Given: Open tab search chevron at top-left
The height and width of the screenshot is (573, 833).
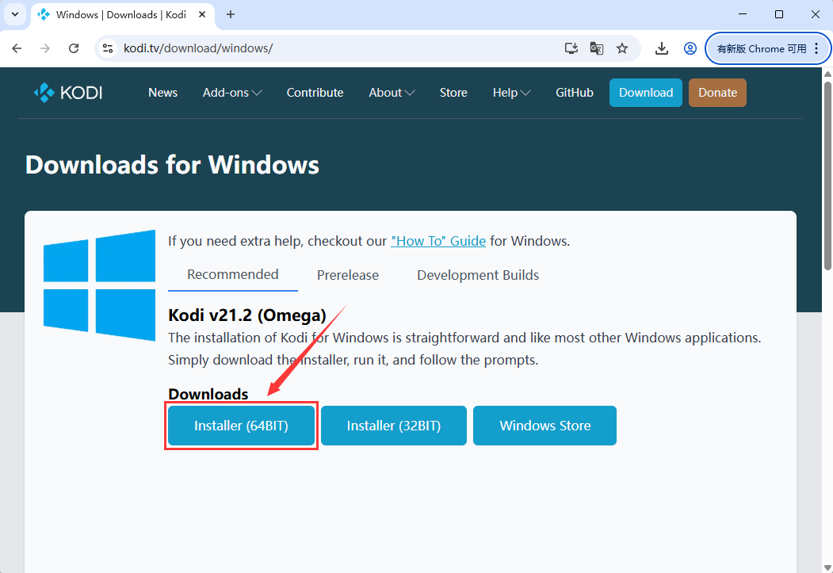Looking at the screenshot, I should pos(15,14).
